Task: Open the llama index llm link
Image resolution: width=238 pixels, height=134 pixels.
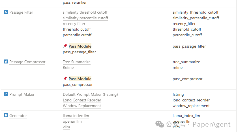Action: [x=76, y=116]
